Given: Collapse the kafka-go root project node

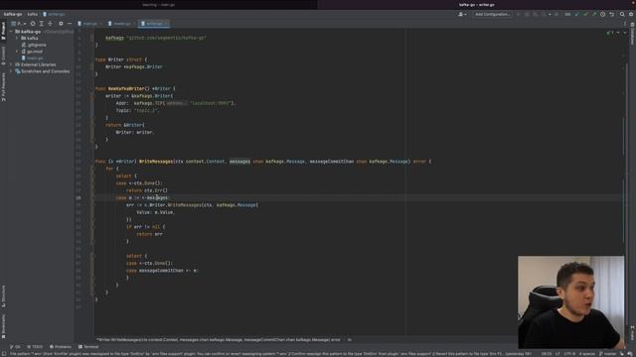Looking at the screenshot, I should (x=11, y=31).
